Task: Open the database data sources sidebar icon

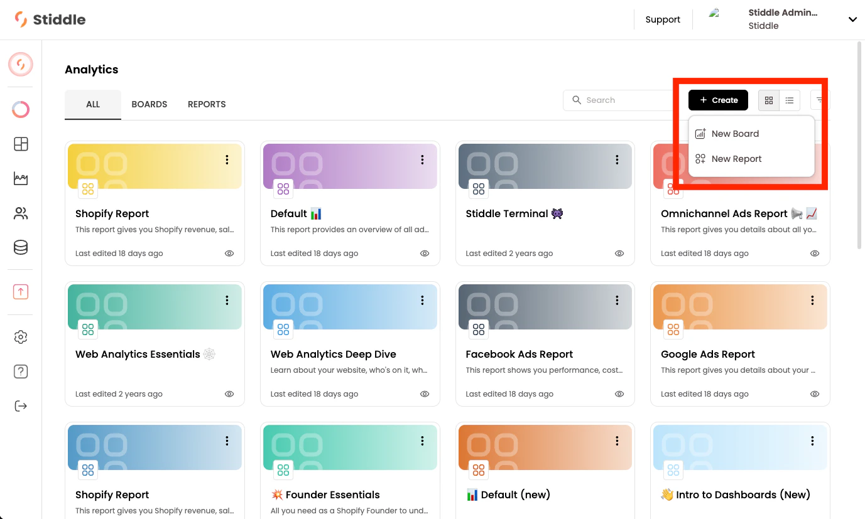Action: coord(21,247)
